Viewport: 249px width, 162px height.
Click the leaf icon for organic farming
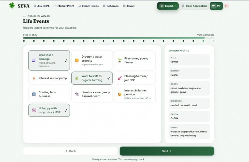tap(77, 78)
